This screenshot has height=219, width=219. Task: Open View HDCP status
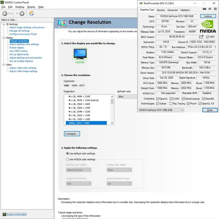18,51
